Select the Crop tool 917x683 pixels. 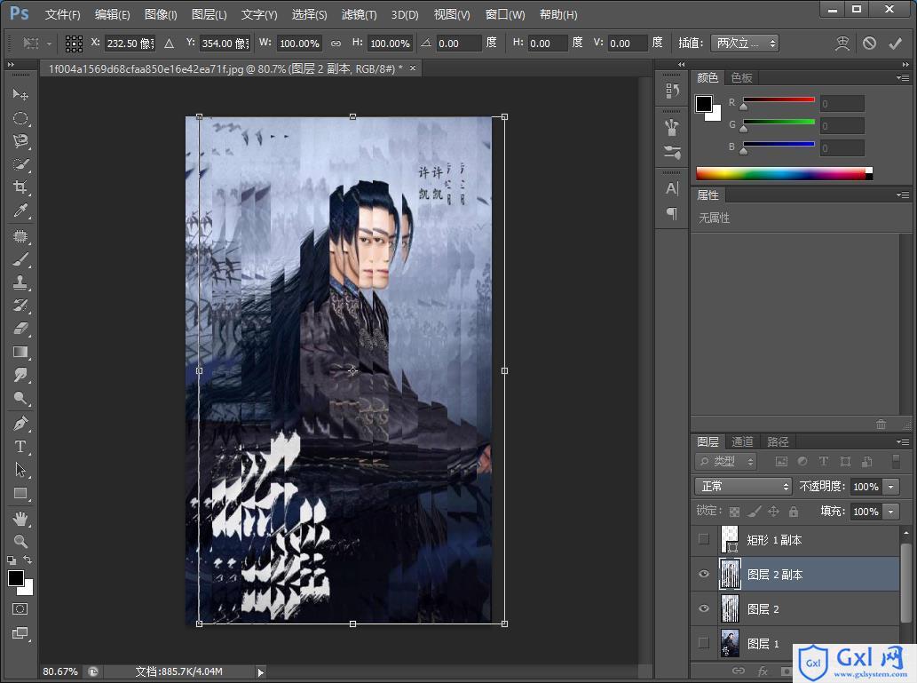click(x=20, y=187)
